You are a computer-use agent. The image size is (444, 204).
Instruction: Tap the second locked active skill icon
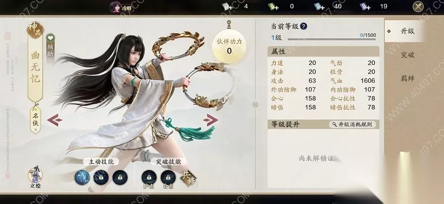(x=101, y=177)
